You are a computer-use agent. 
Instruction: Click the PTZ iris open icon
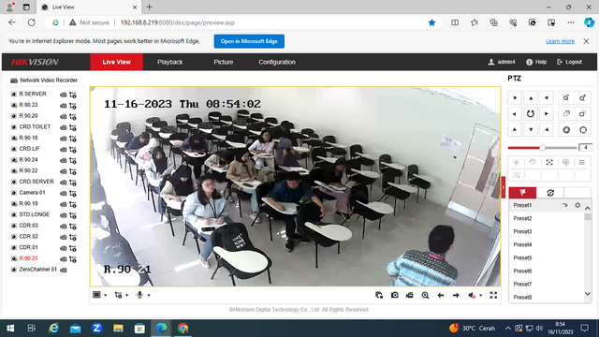(582, 130)
